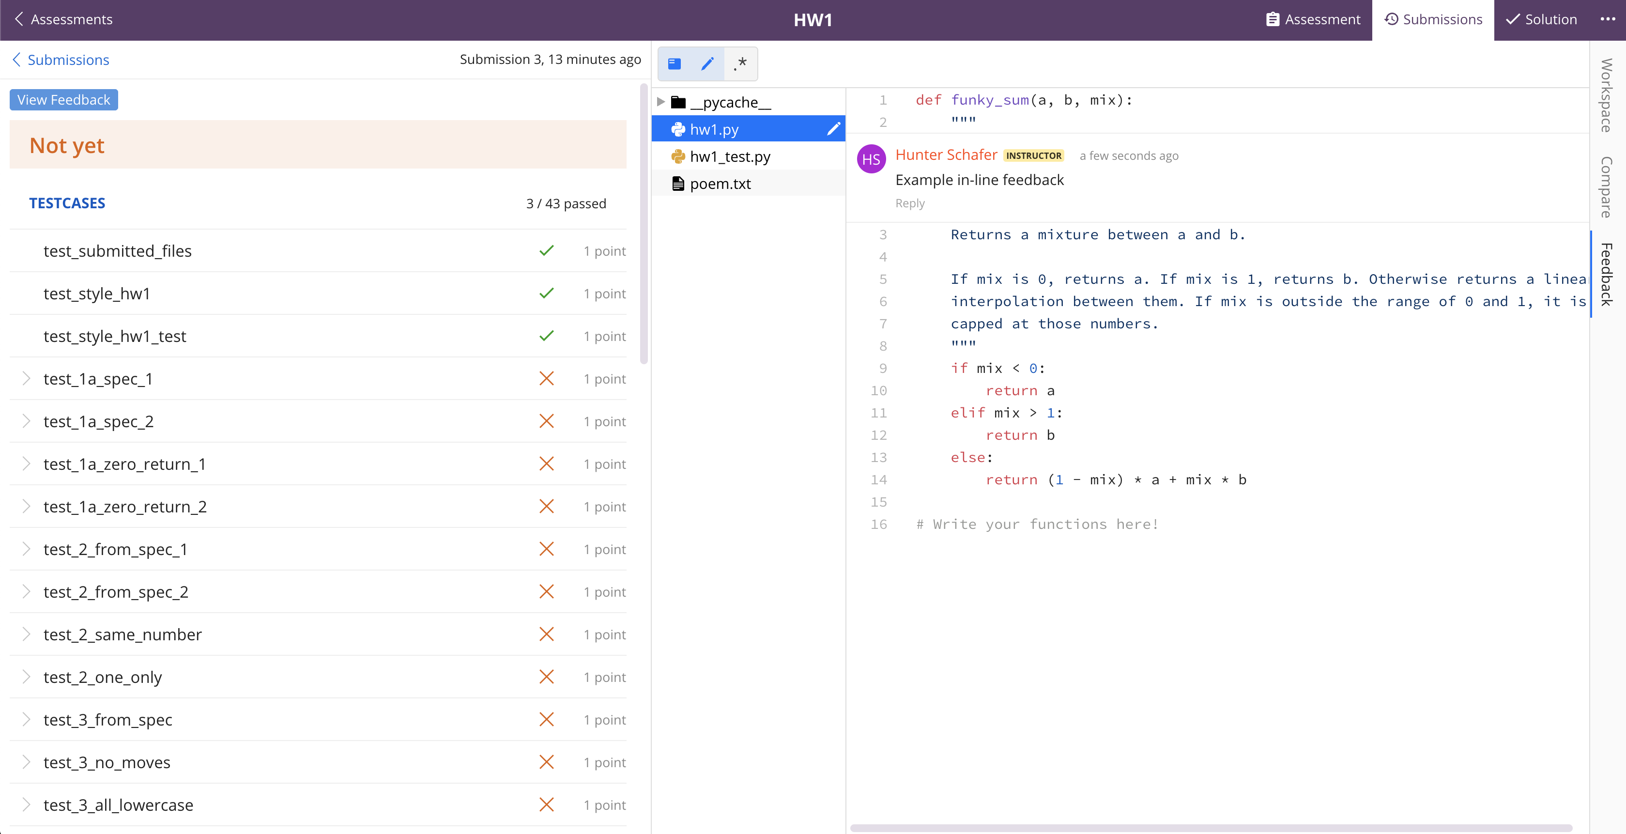
Task: Click the red X on test_2_same_number
Action: (x=547, y=634)
